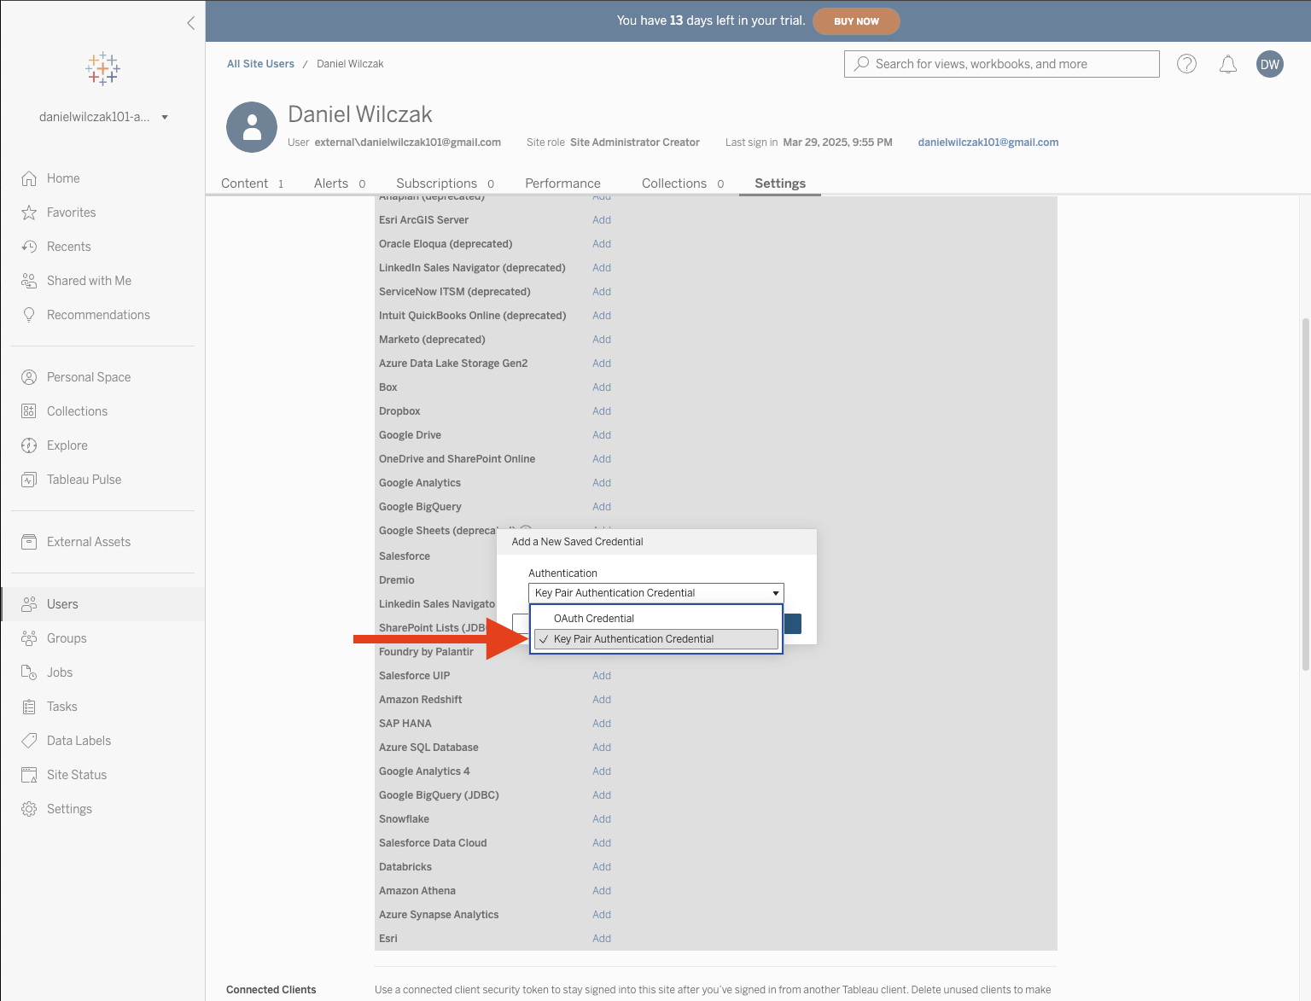This screenshot has height=1001, width=1311.
Task: Add Salesforce UIP credential
Action: [602, 676]
